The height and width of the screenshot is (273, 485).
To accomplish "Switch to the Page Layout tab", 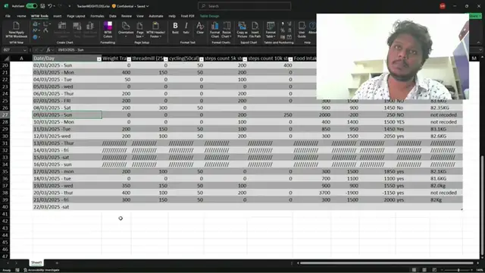I will pyautogui.click(x=76, y=16).
